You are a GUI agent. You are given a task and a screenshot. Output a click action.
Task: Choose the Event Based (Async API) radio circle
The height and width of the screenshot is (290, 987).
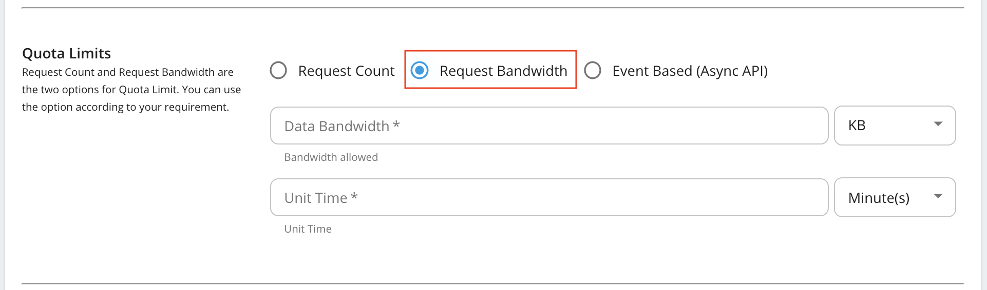point(593,71)
